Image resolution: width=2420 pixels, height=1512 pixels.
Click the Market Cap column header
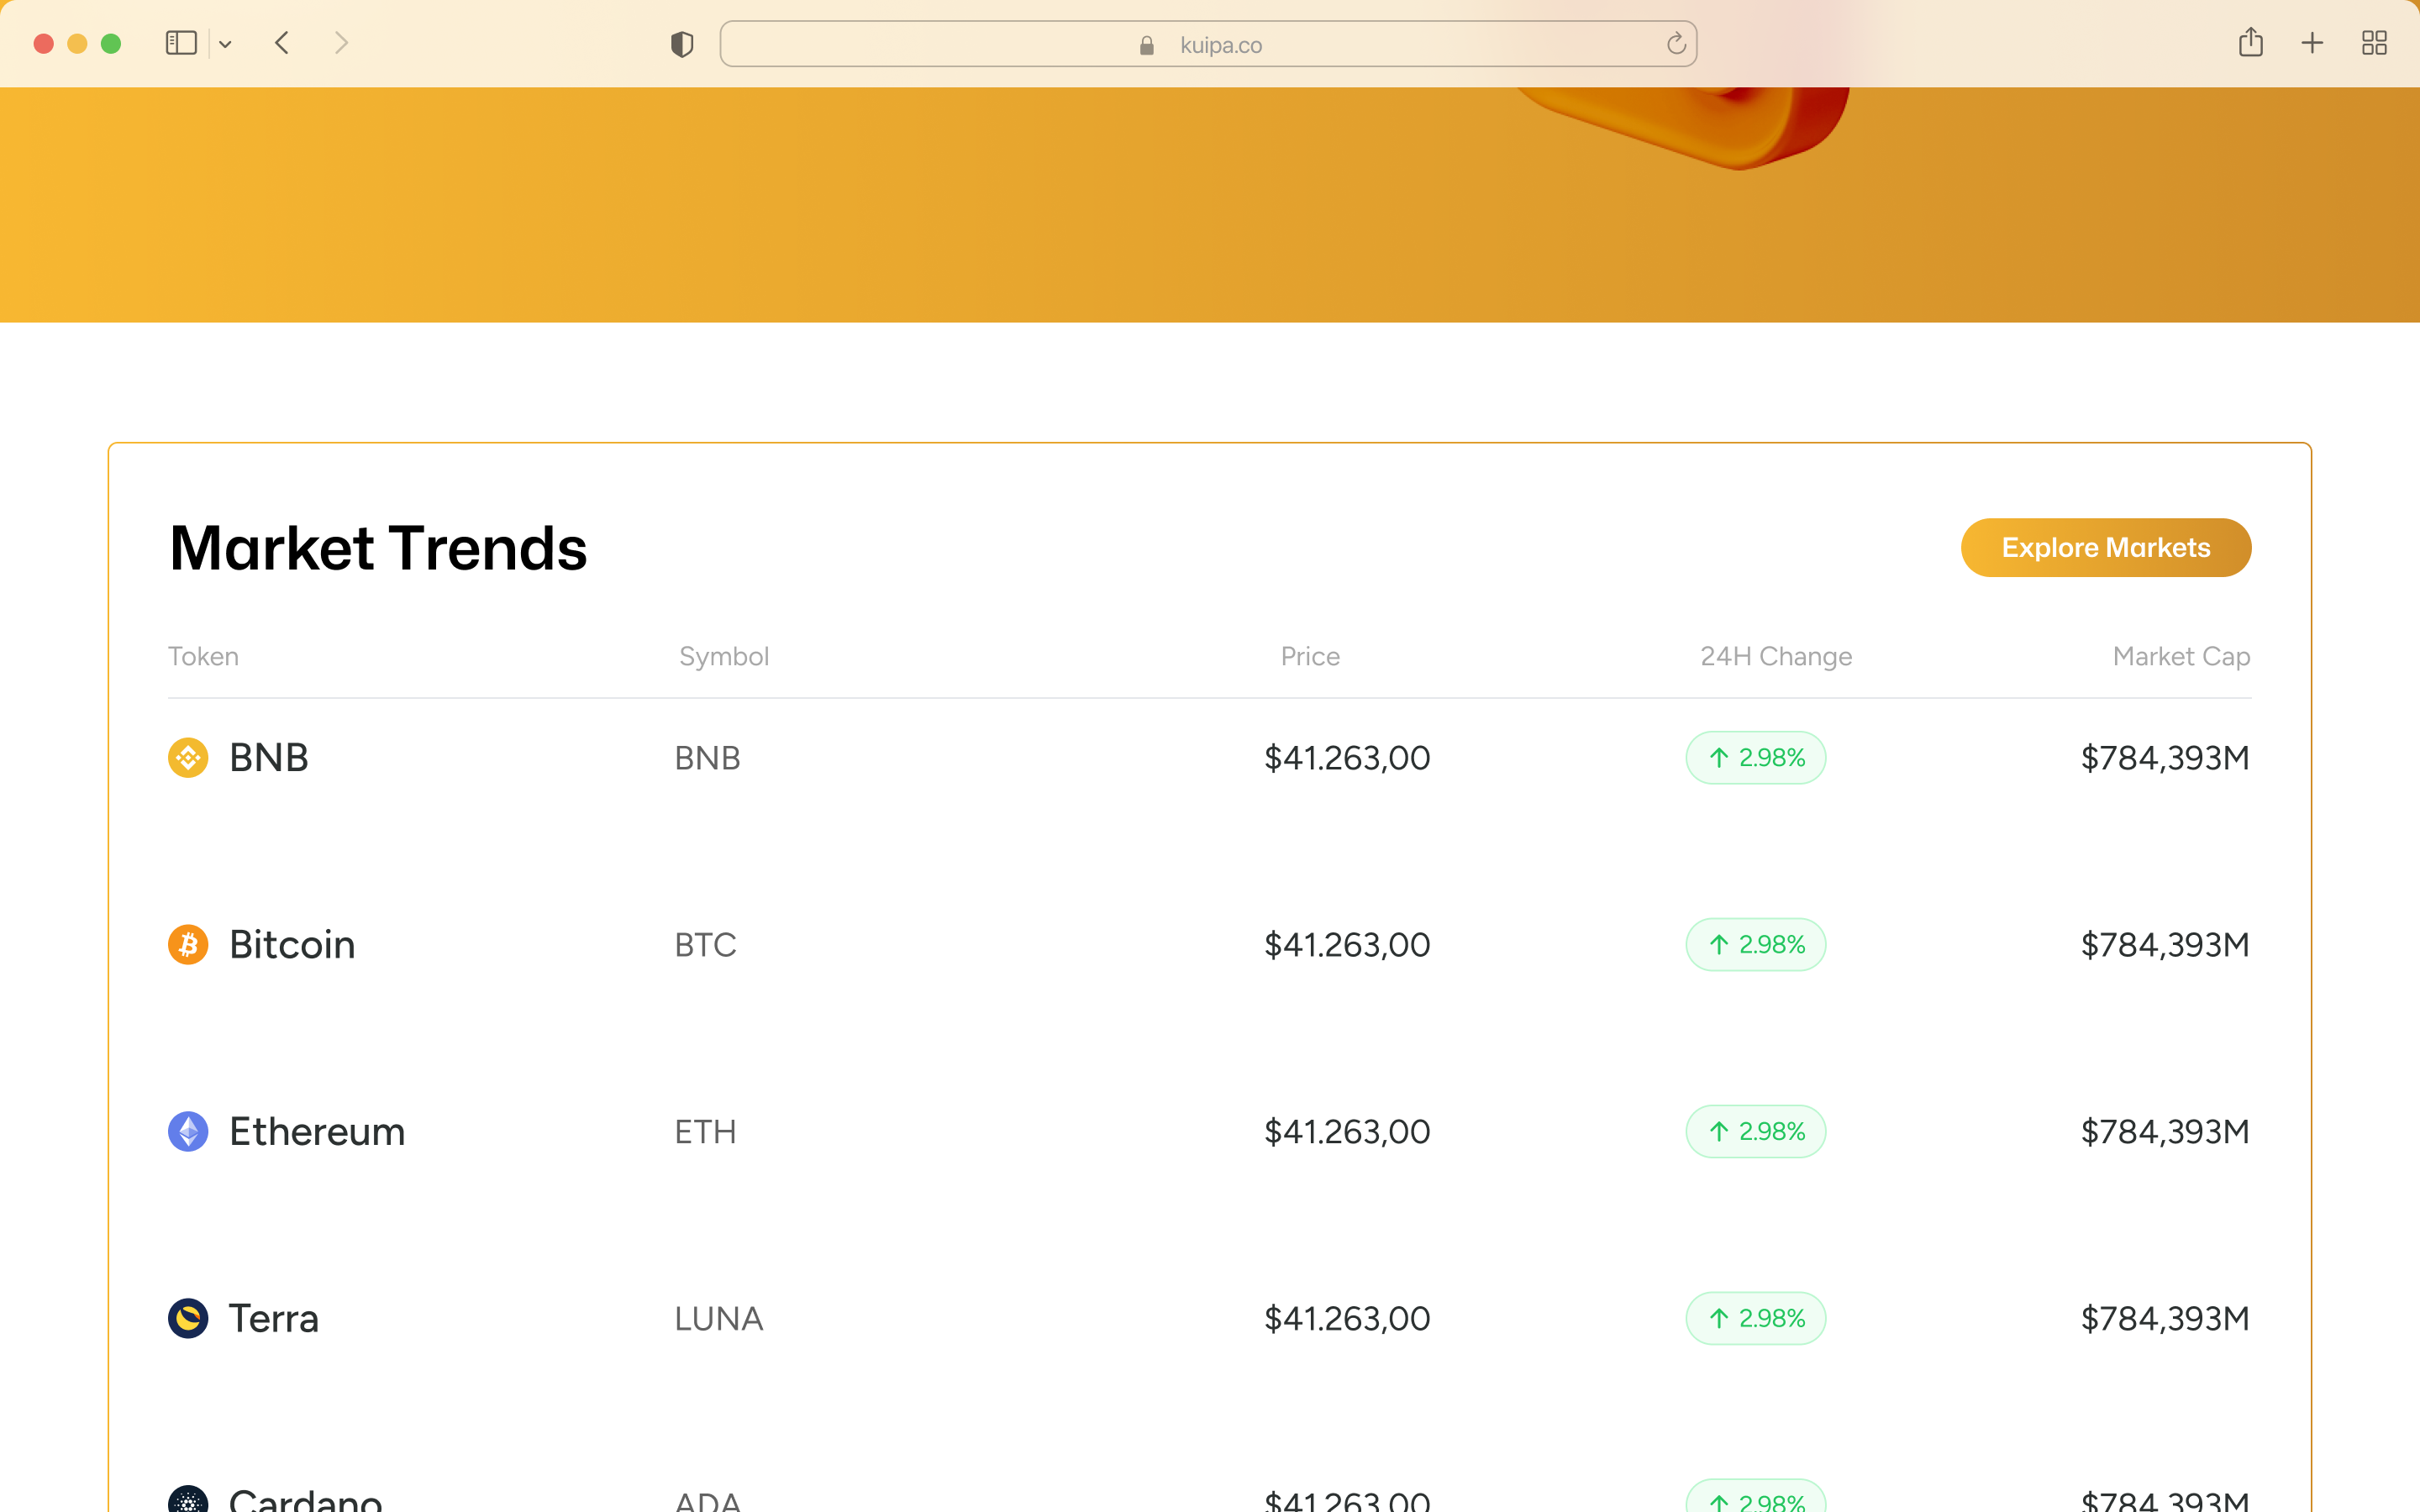[2181, 656]
